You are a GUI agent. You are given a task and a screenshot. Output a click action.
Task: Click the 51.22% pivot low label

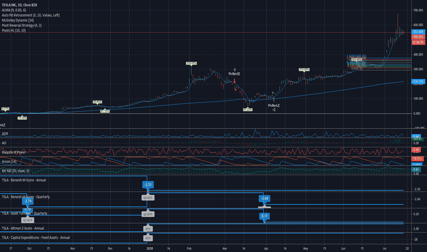click(x=247, y=110)
